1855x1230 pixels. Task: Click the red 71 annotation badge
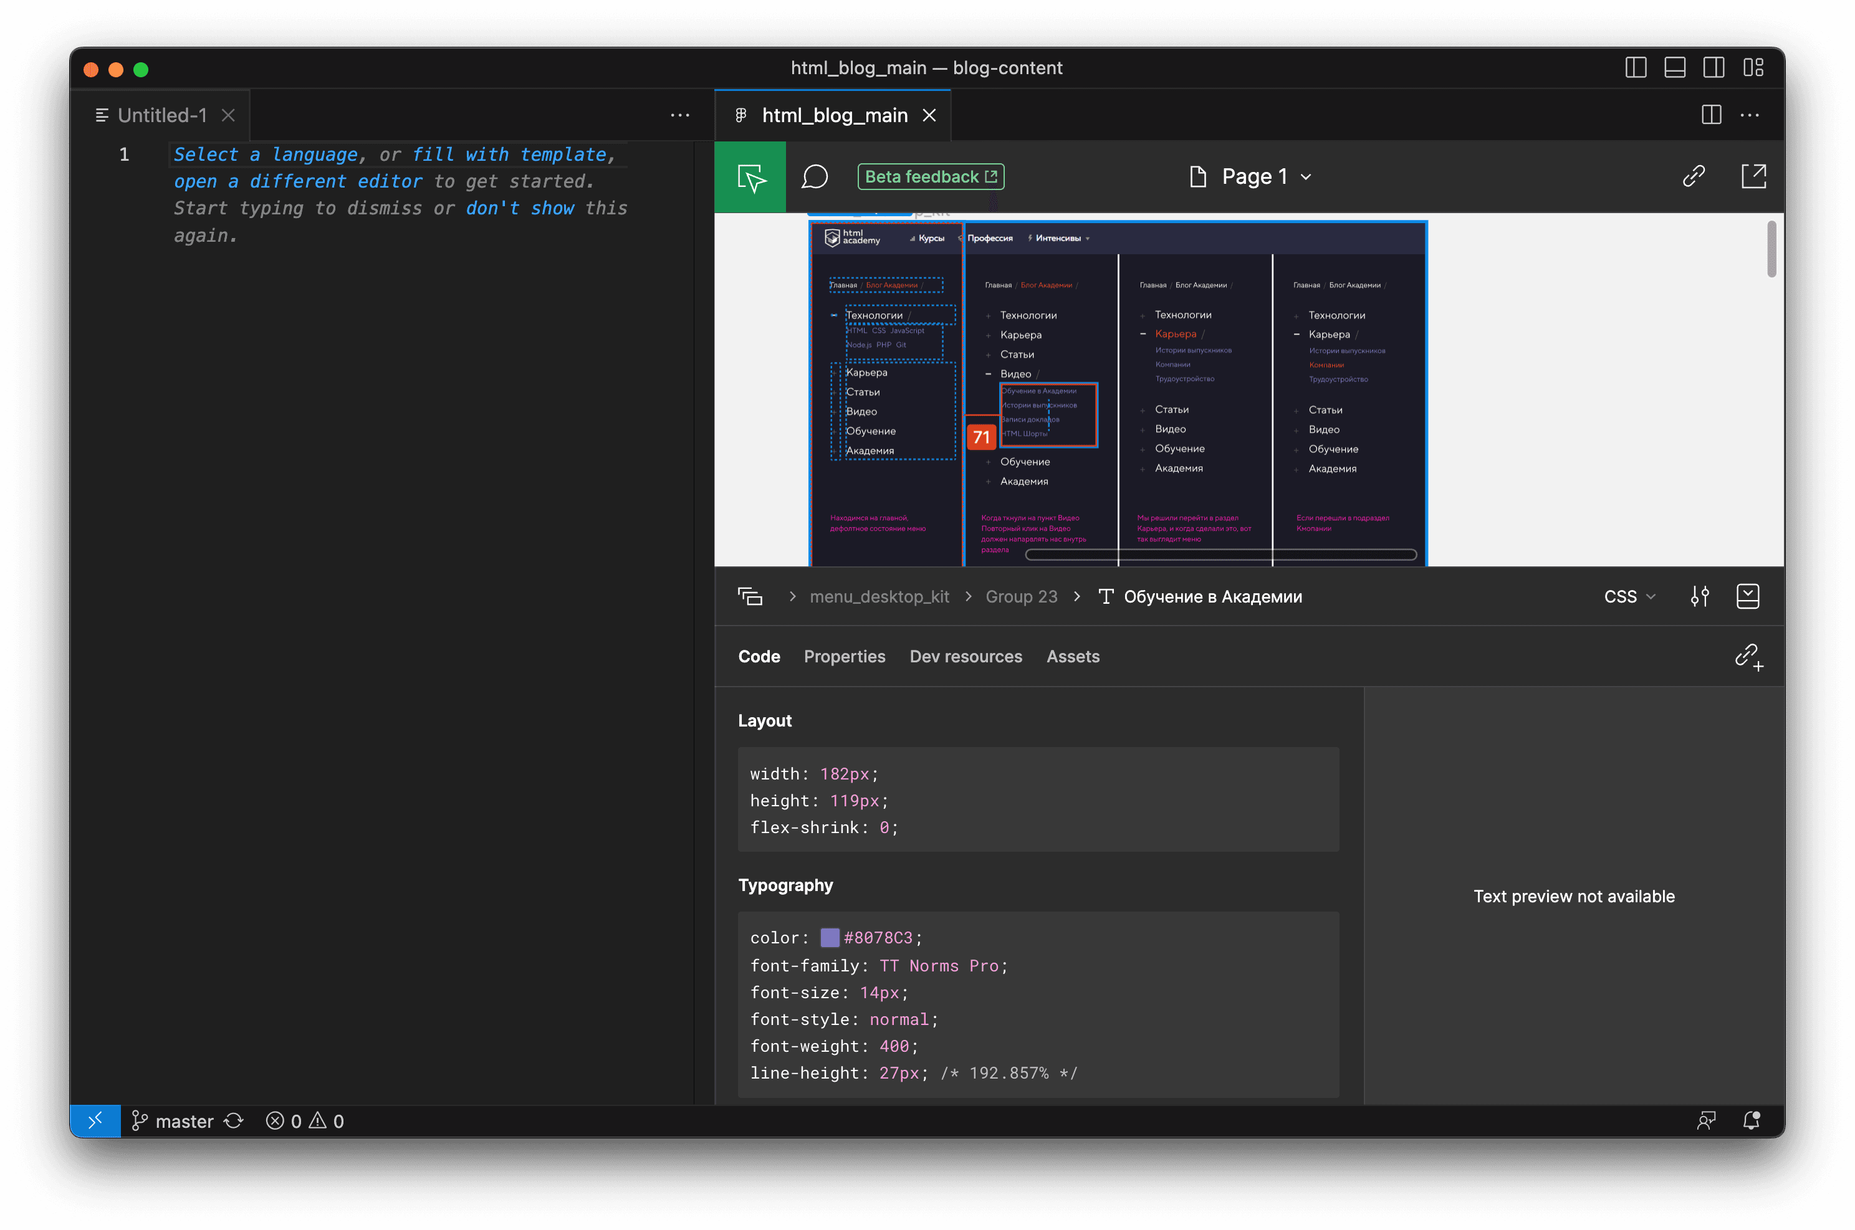coord(981,437)
